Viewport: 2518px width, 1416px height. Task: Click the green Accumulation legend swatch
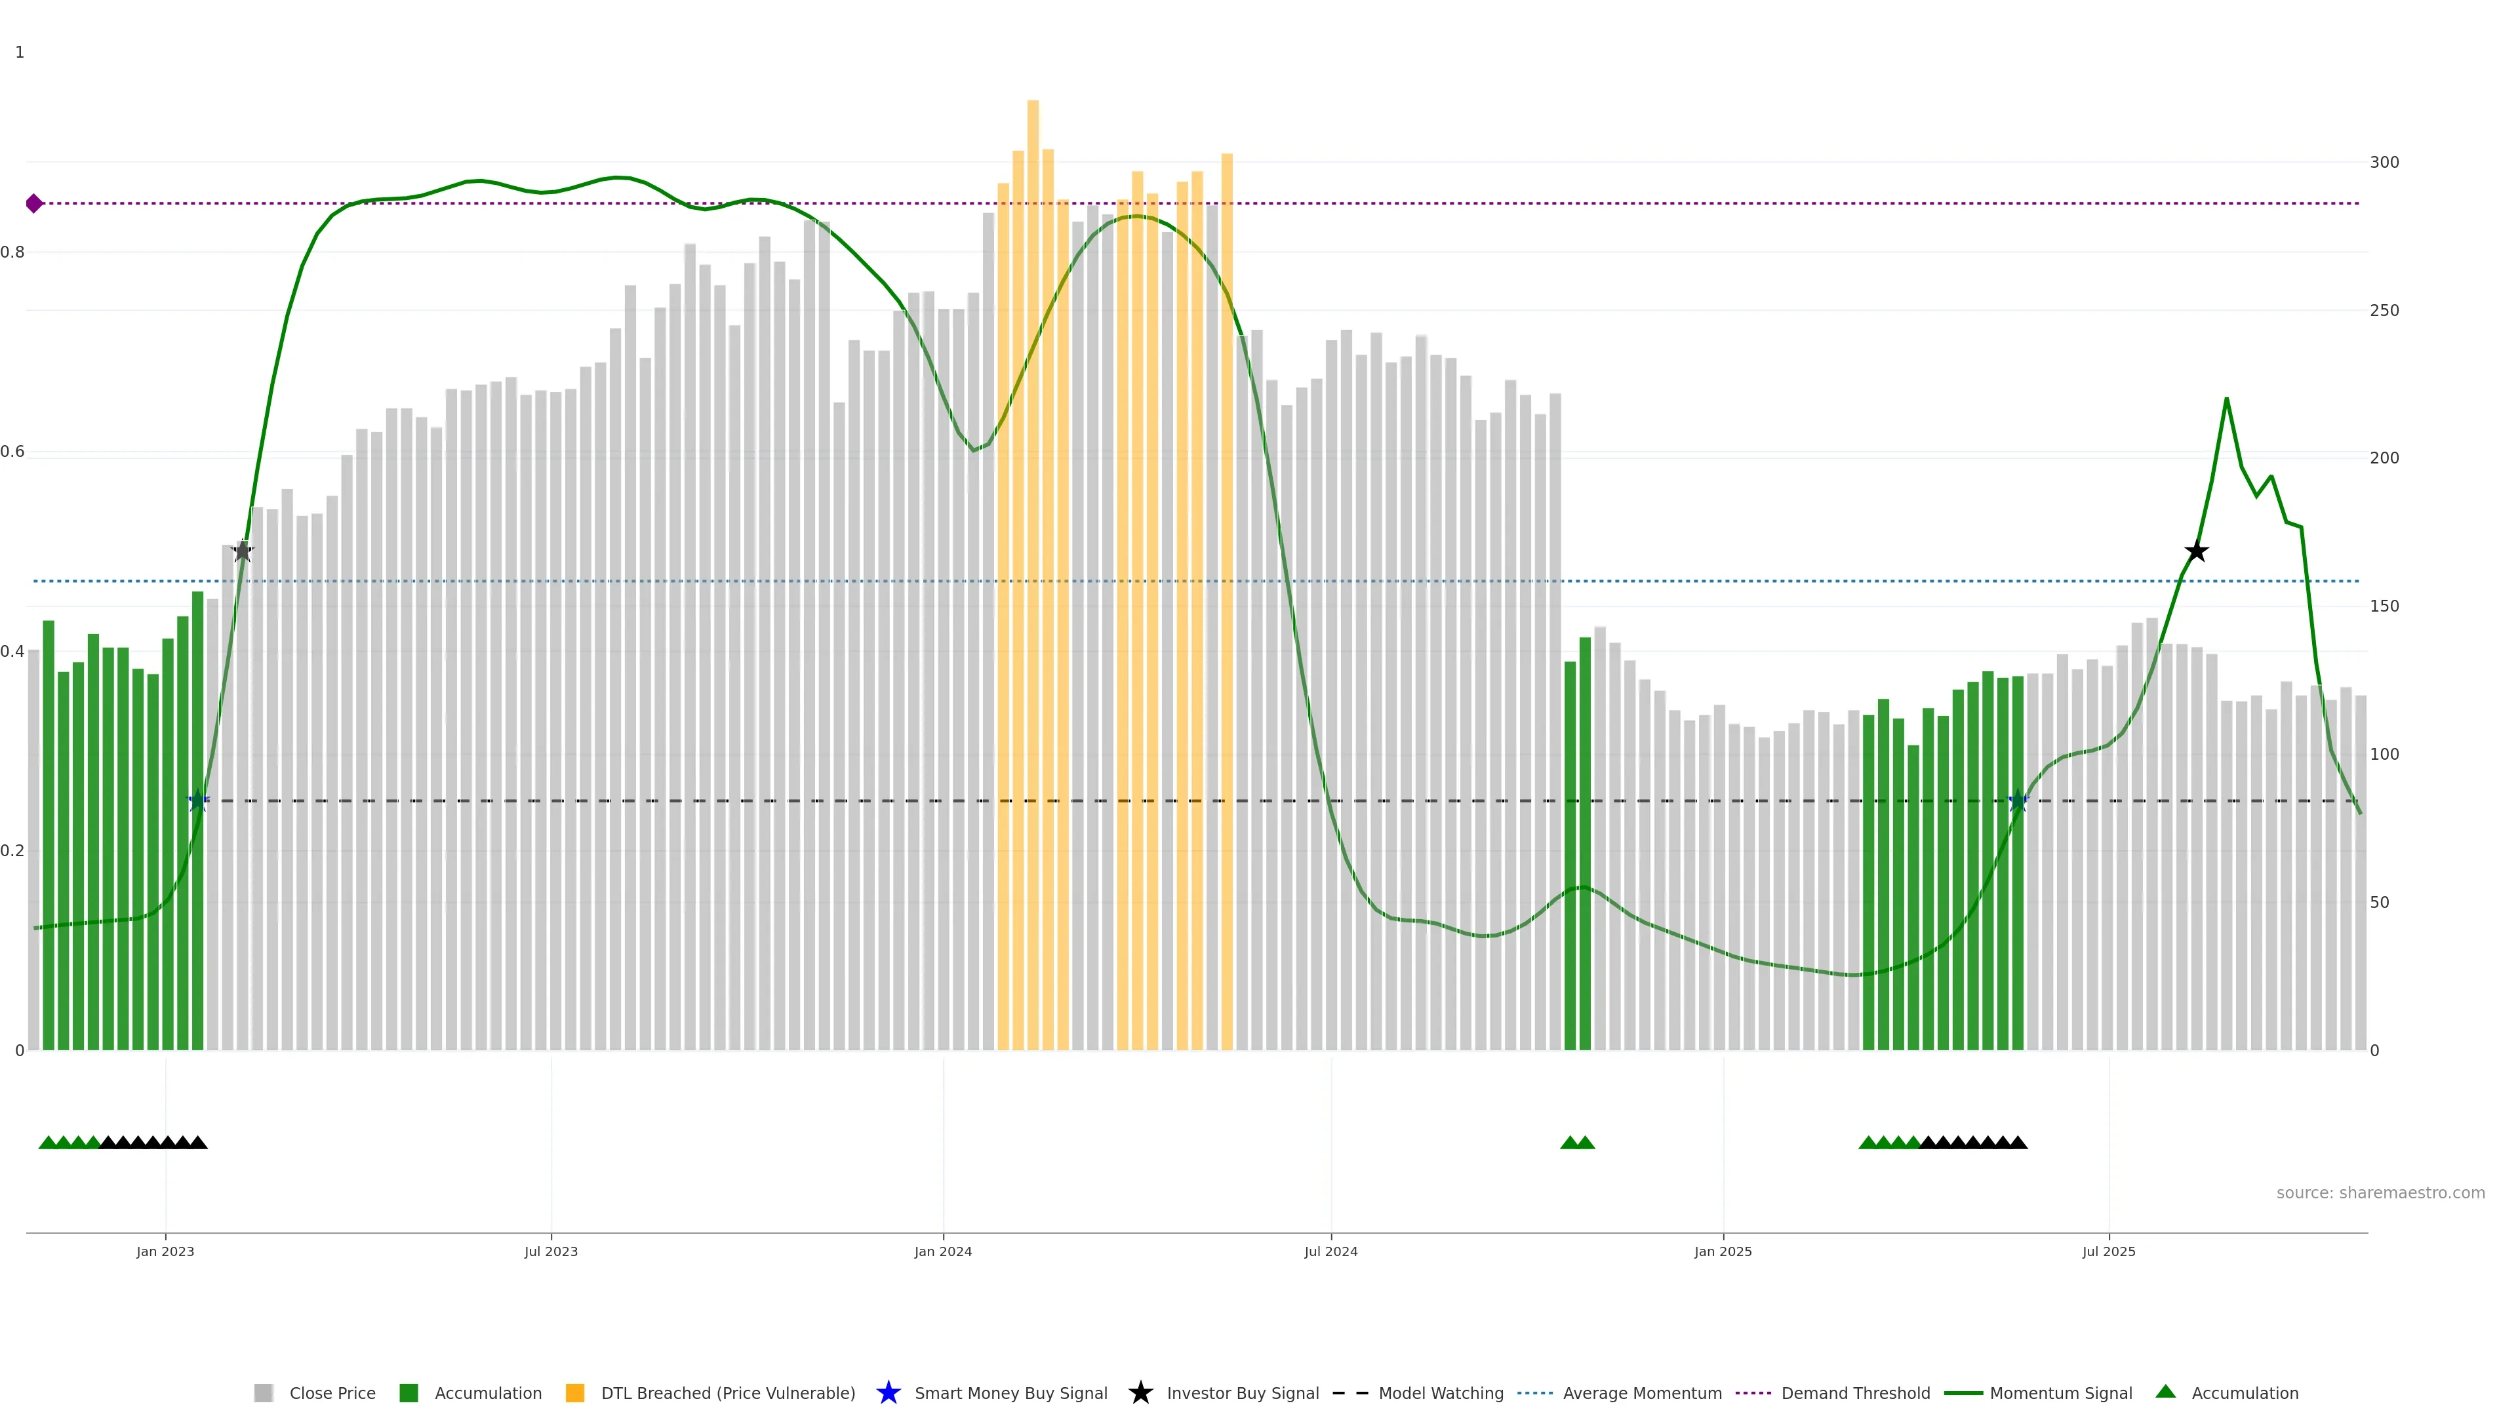click(409, 1392)
